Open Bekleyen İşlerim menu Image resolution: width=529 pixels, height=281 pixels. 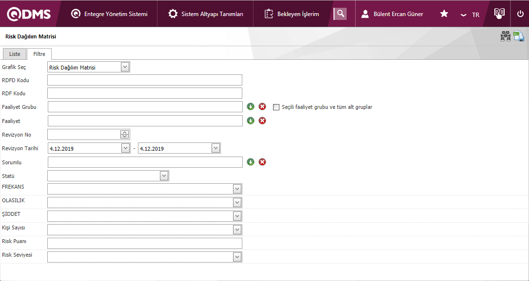292,14
